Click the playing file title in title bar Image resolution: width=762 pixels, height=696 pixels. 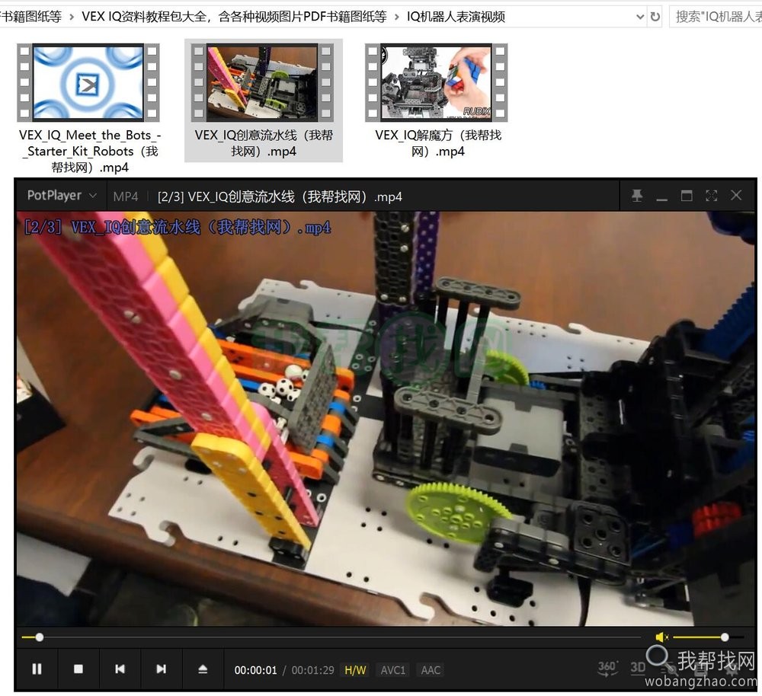[280, 196]
